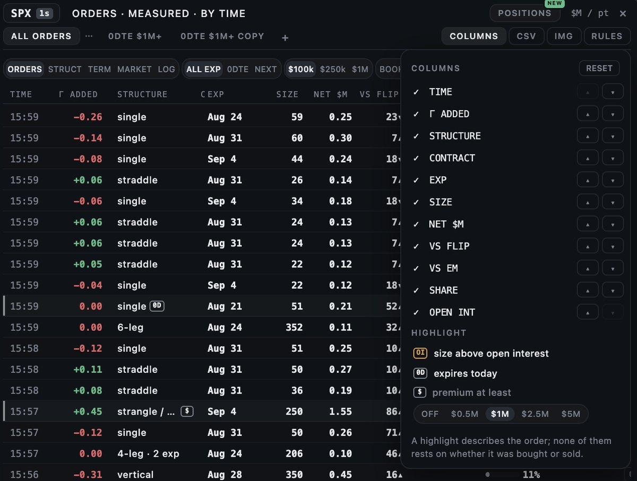Select the LOG view

166,69
